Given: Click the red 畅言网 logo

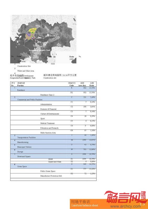Looking at the screenshot, I should (125, 197).
